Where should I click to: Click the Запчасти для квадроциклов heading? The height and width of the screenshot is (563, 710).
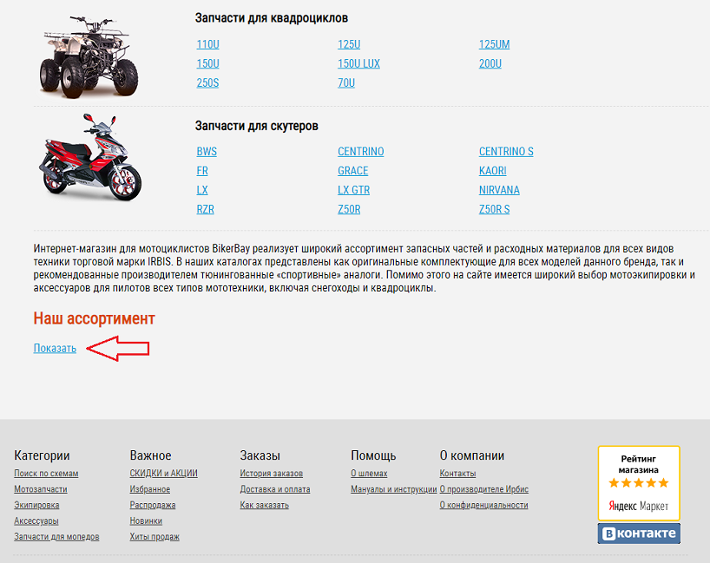coord(272,18)
